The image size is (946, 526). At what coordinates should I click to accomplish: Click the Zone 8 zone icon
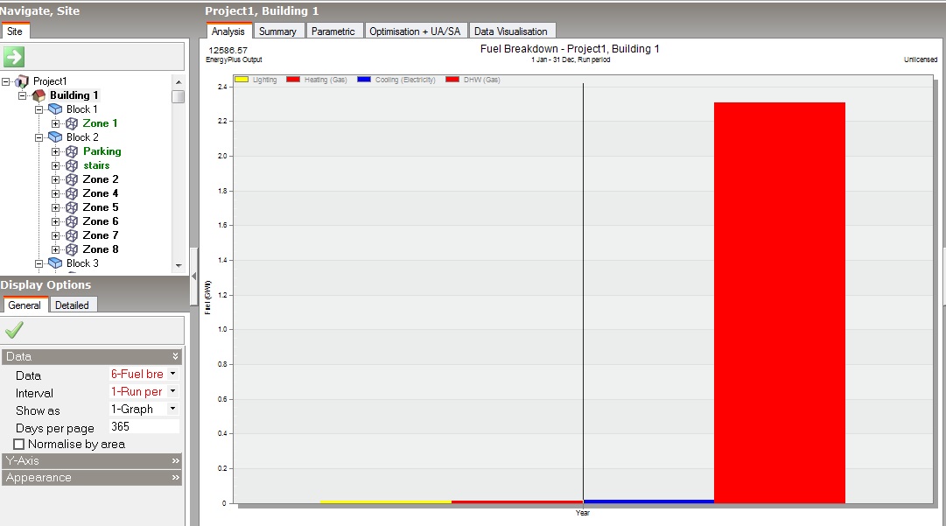coord(72,249)
